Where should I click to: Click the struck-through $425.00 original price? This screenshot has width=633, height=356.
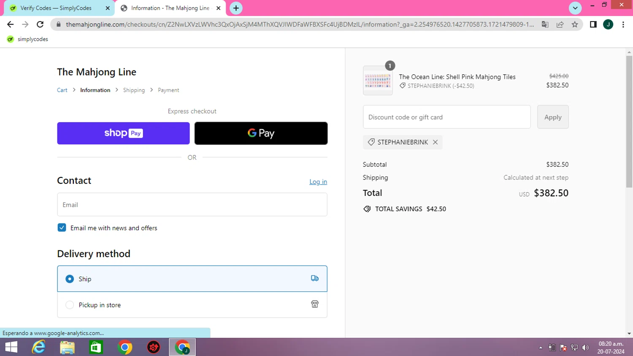point(559,76)
